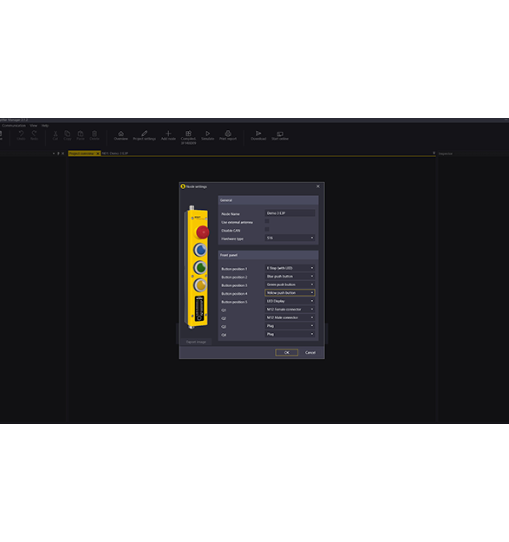
Task: Open Button position 1 dropdown
Action: point(290,268)
